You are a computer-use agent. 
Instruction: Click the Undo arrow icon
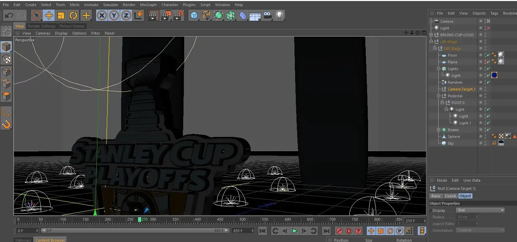tap(9, 15)
